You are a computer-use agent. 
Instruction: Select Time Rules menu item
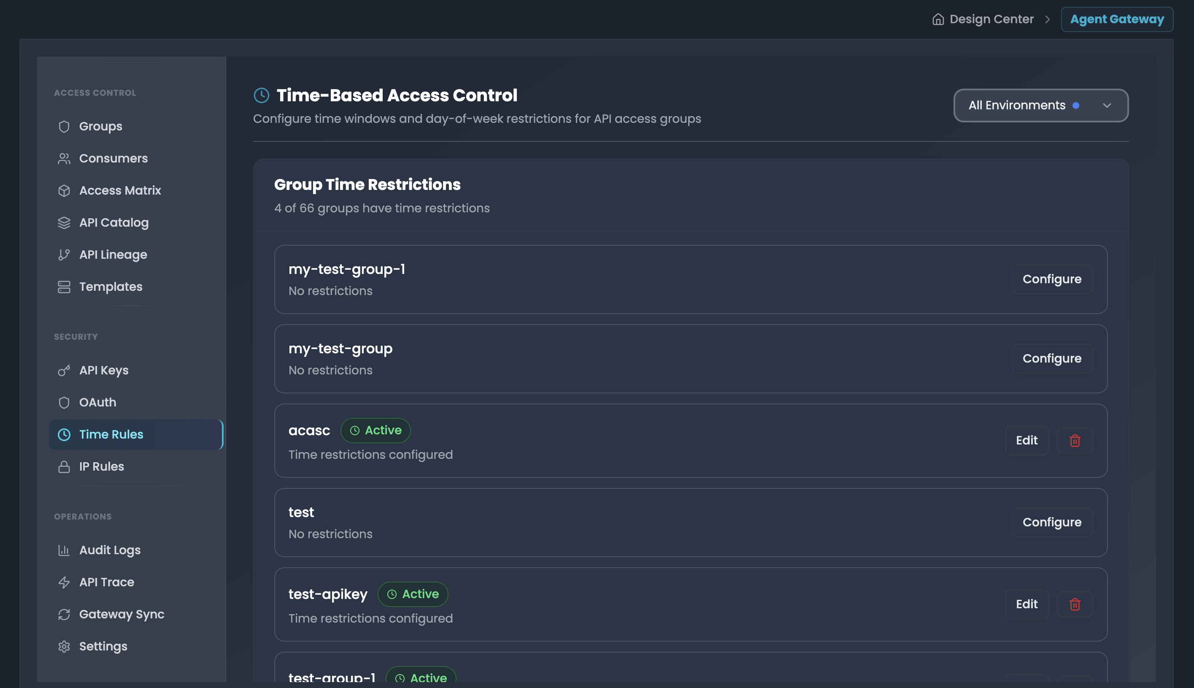tap(136, 435)
